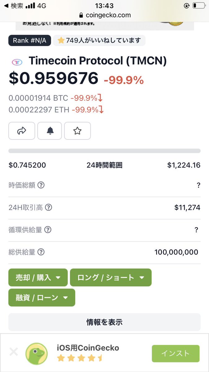Tap the price alert bell icon
This screenshot has height=372, width=209.
pos(50,131)
